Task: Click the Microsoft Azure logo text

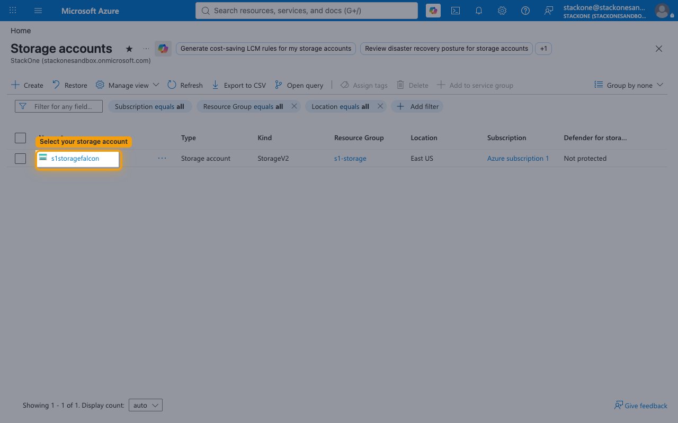Action: coord(90,11)
